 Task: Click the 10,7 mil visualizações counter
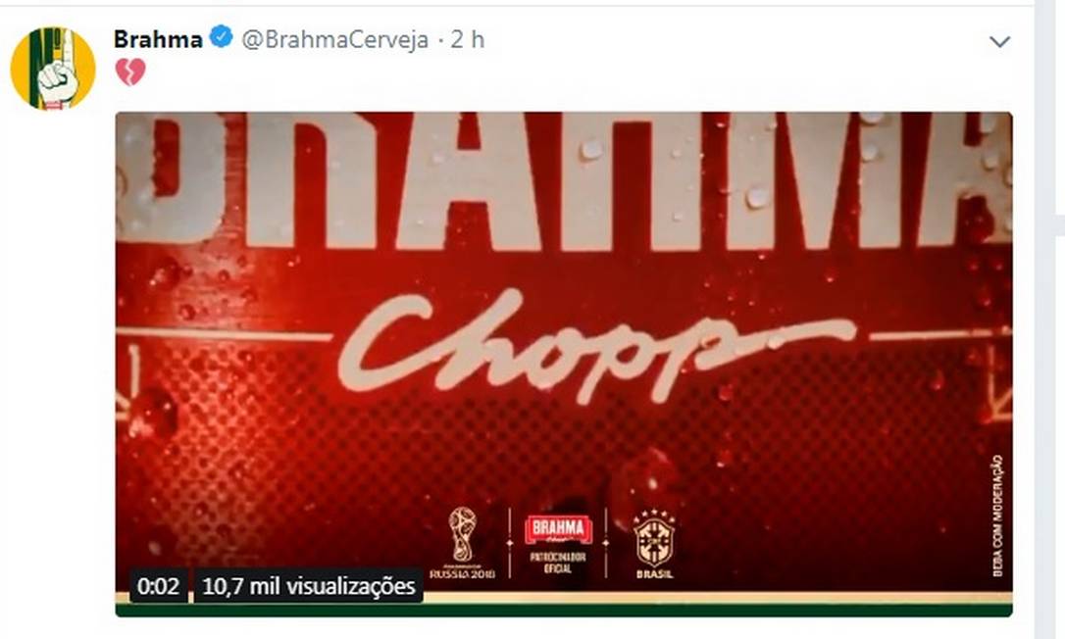(308, 585)
